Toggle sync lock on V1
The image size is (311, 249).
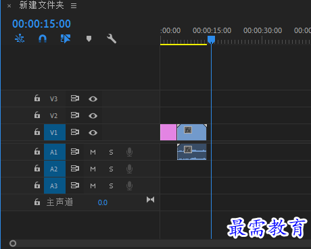coord(75,132)
